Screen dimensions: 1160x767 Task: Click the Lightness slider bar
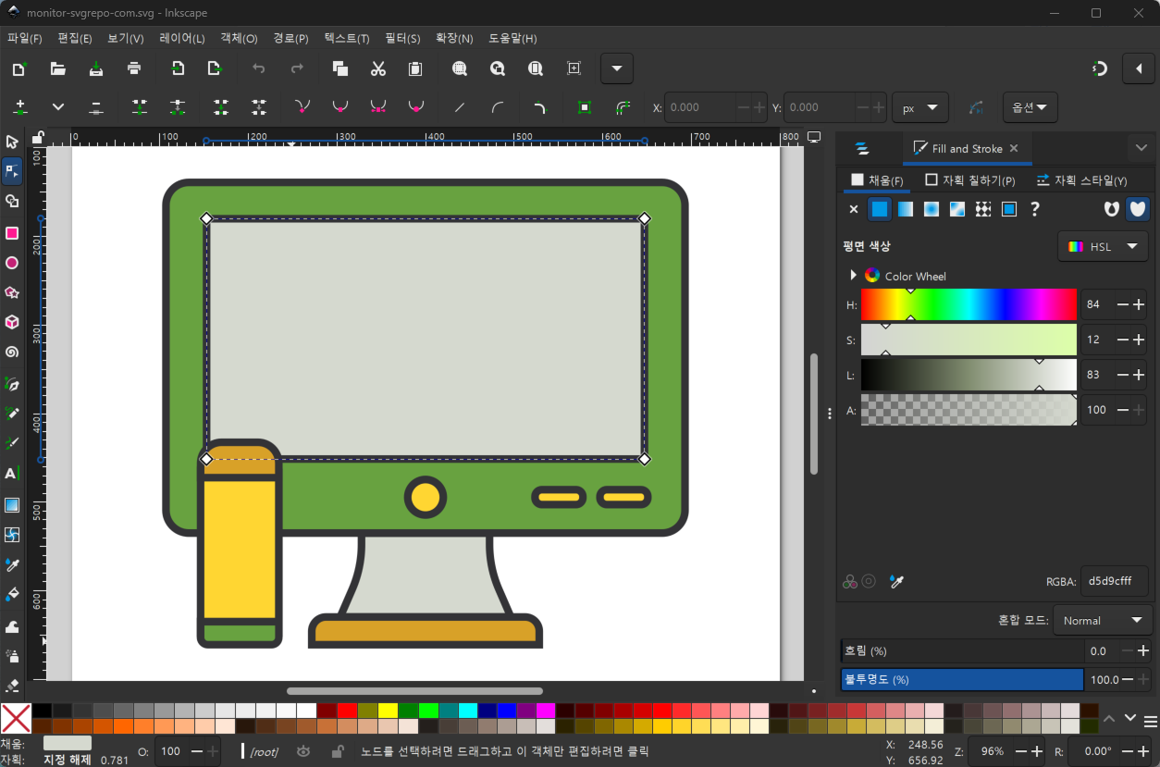969,375
